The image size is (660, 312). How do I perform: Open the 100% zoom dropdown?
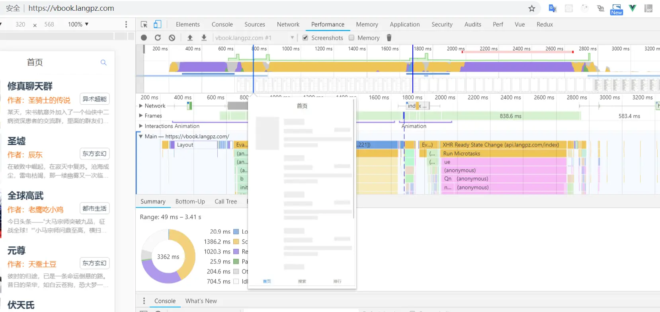[x=78, y=24]
